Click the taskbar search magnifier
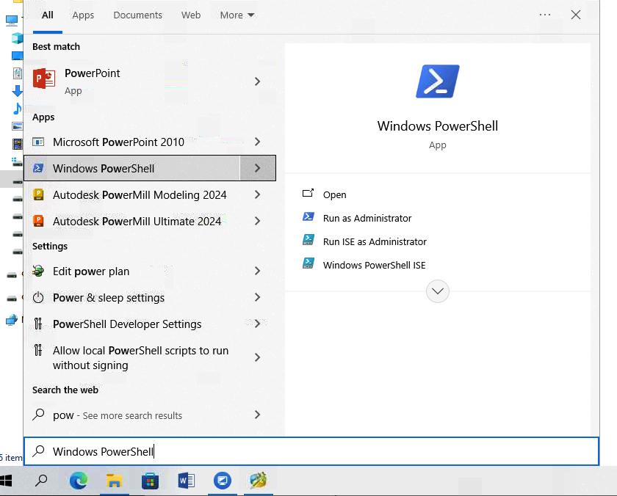617x496 pixels. 41,481
